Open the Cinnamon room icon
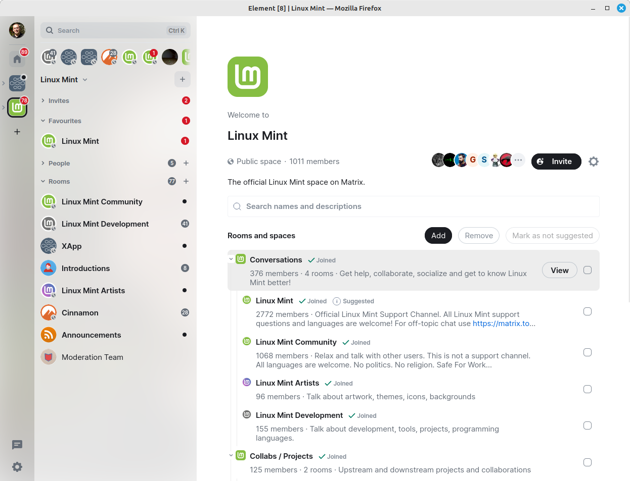630x481 pixels. (x=48, y=312)
